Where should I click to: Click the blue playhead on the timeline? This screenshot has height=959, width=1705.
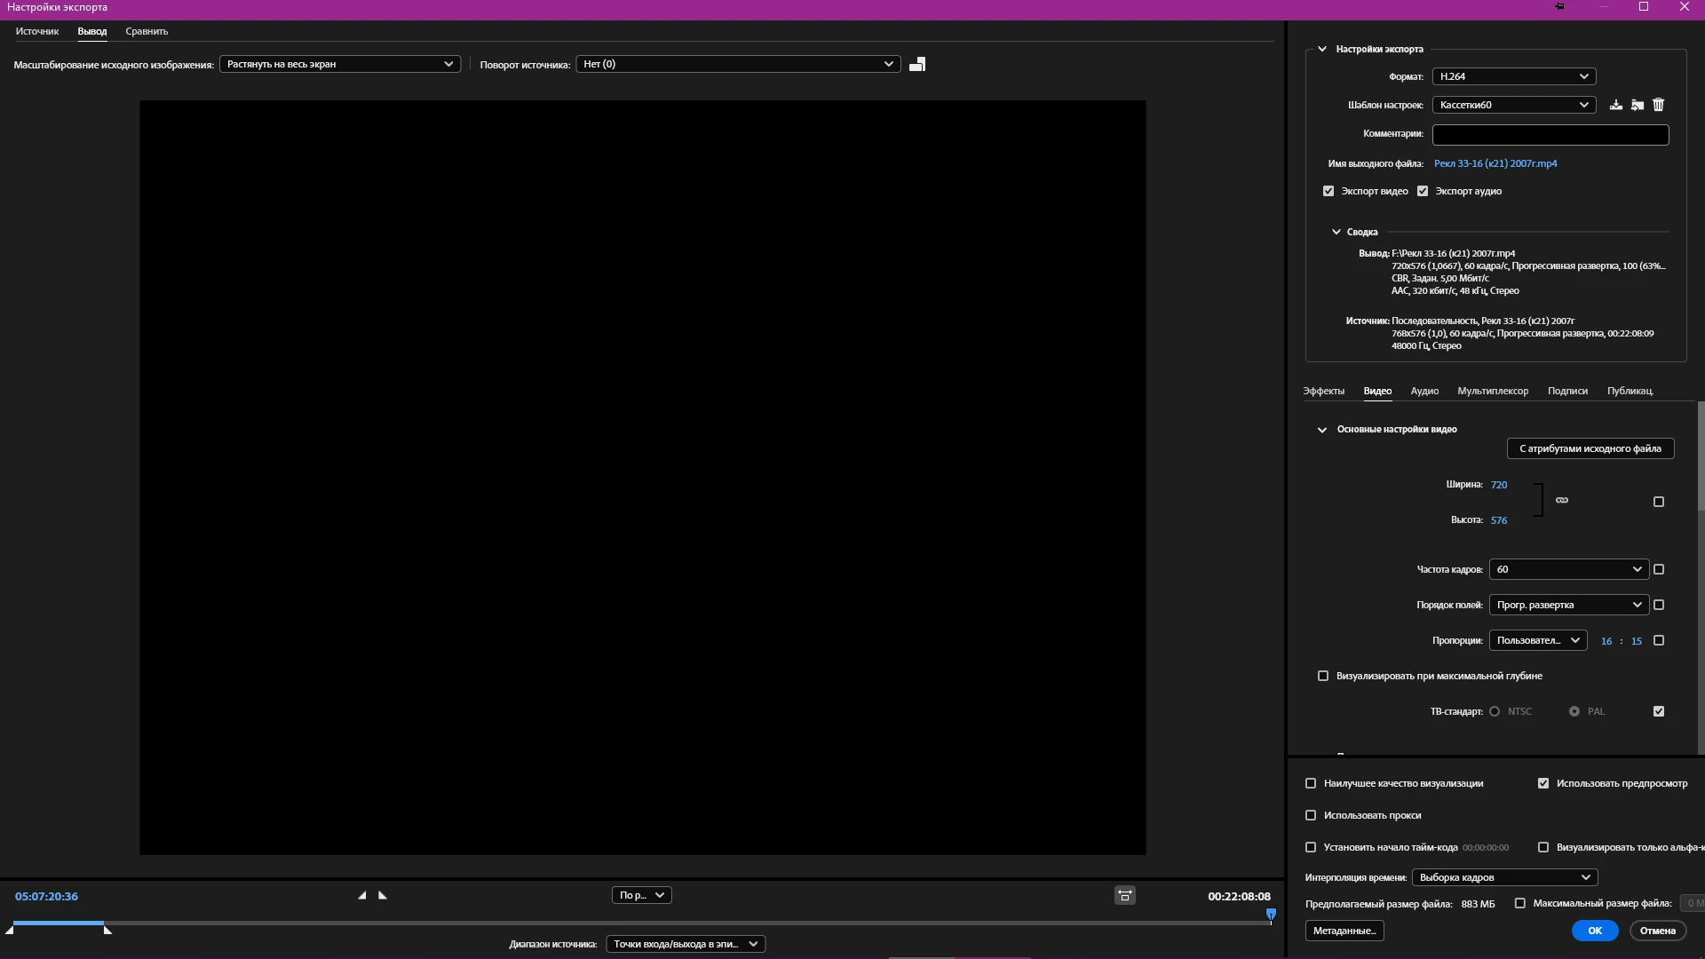coord(1271,914)
